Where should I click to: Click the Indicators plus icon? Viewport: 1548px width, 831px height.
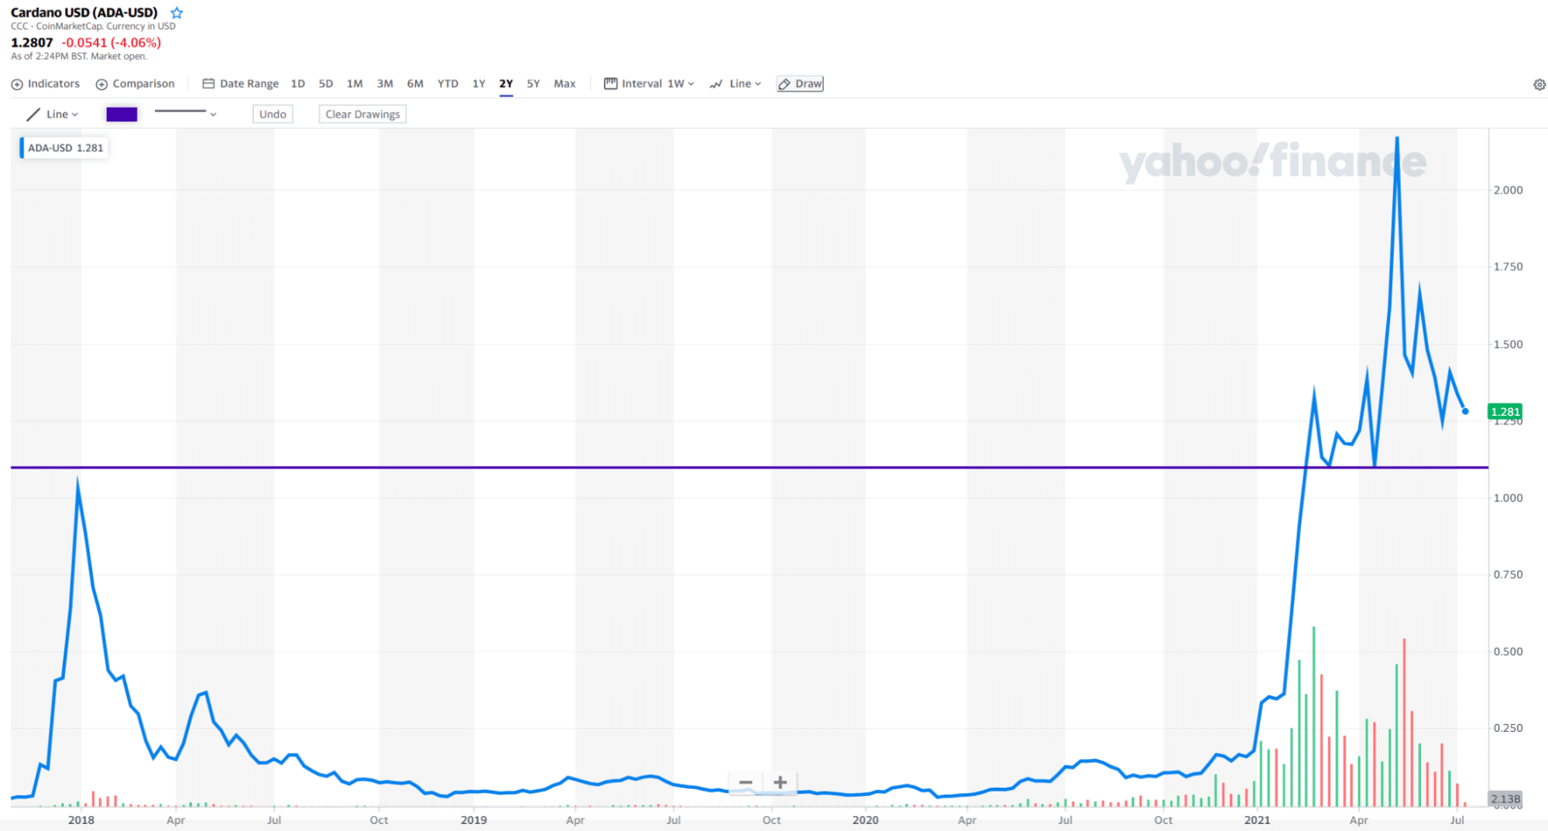click(17, 84)
